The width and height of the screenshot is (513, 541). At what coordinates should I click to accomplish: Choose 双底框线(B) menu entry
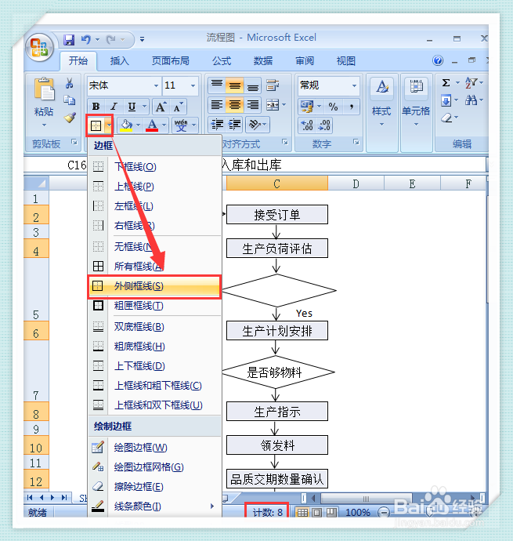(154, 327)
